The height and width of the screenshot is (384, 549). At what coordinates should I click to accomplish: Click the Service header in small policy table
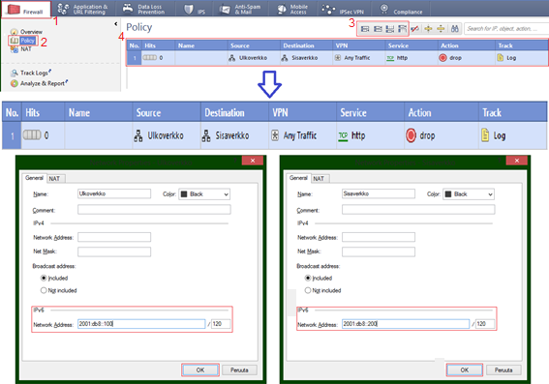[412, 45]
